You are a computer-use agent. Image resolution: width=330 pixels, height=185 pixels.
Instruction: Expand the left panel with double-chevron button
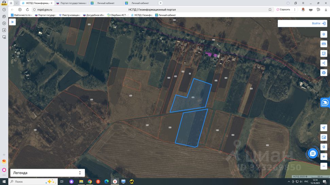13,22
